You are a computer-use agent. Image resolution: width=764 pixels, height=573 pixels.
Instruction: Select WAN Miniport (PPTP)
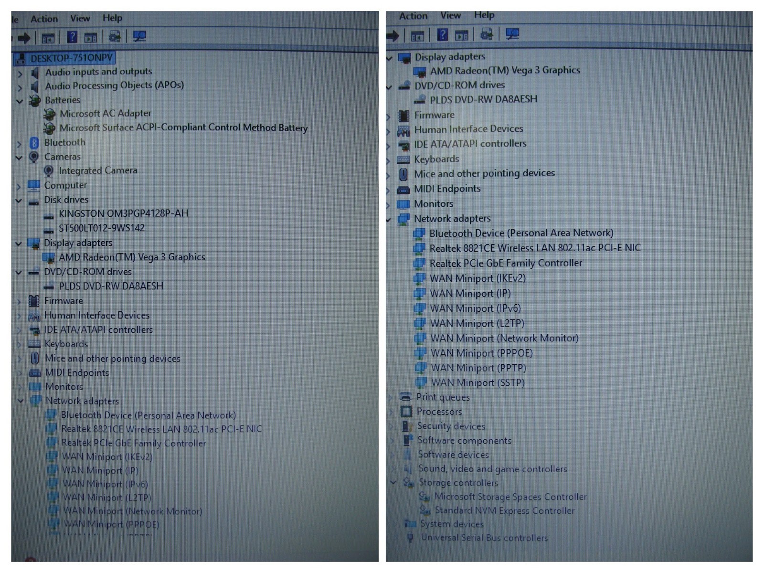tap(478, 368)
